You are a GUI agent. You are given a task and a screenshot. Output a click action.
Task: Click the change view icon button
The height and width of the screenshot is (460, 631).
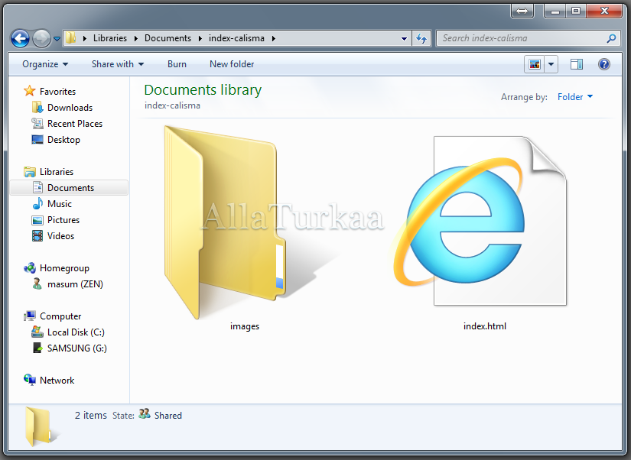click(x=535, y=64)
